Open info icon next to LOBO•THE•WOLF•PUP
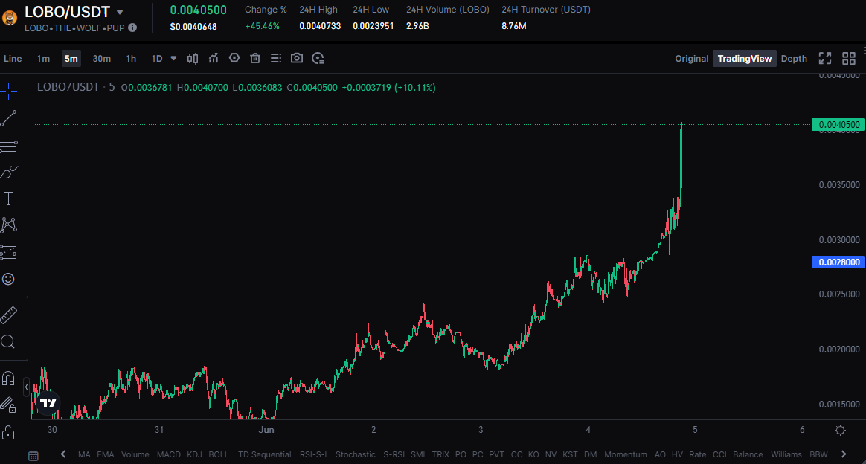The width and height of the screenshot is (866, 464). point(132,28)
